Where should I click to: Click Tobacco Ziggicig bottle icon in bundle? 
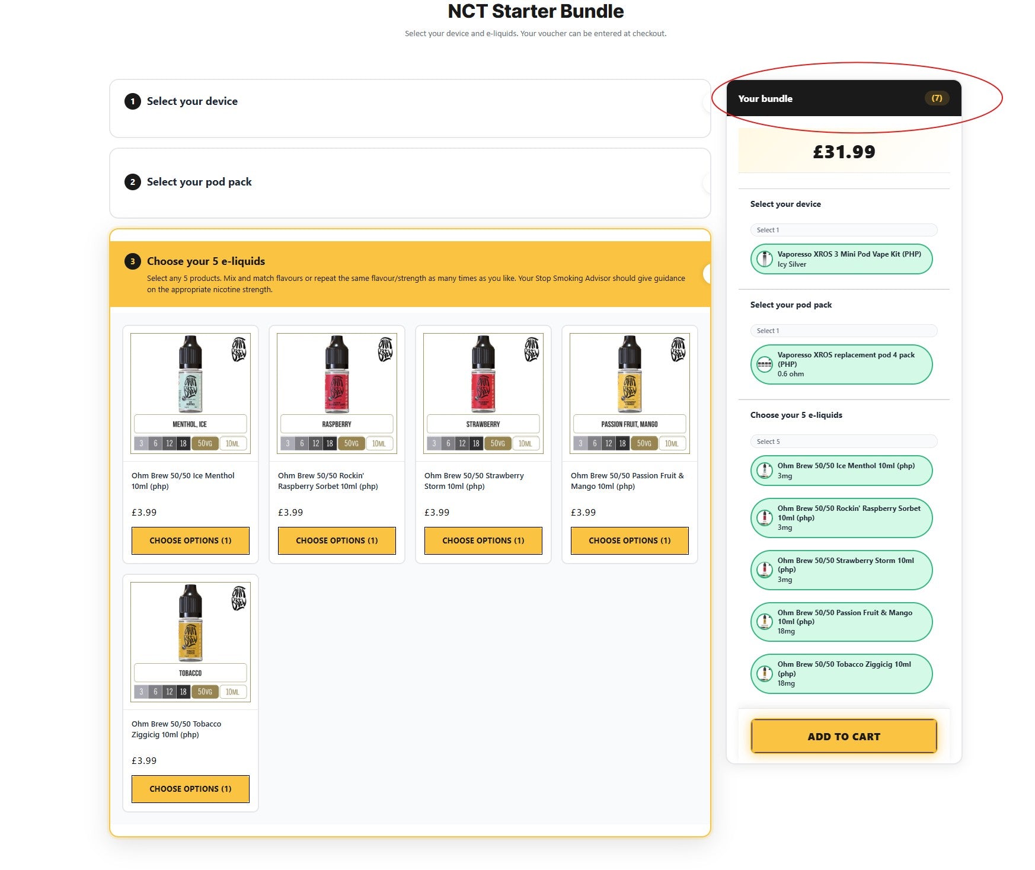click(x=765, y=674)
